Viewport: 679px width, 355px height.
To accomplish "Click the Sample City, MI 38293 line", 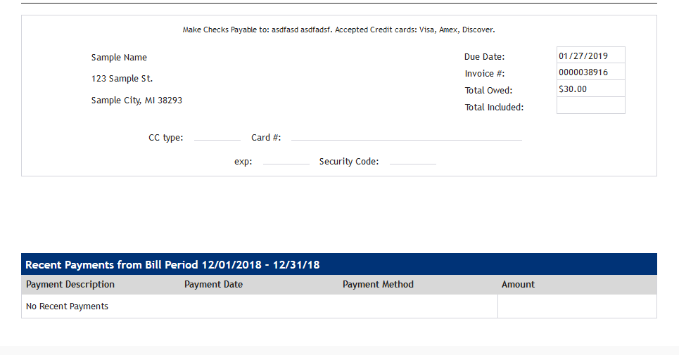I will click(137, 101).
